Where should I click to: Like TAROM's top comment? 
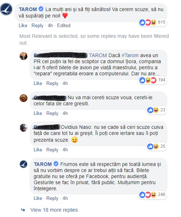pyautogui.click(x=23, y=26)
